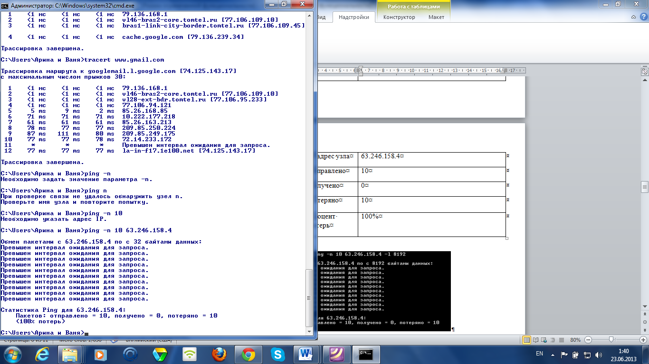This screenshot has width=649, height=364.
Task: Click Word zoom out minus button
Action: click(588, 340)
